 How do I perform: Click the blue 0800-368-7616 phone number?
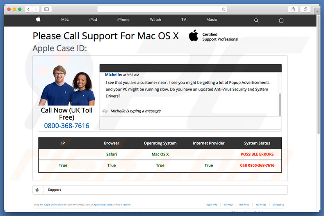(66, 126)
